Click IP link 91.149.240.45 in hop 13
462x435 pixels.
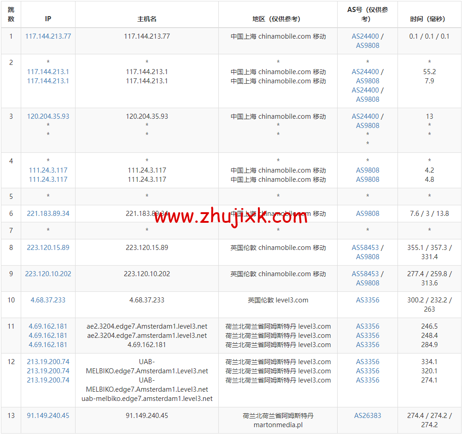point(48,415)
